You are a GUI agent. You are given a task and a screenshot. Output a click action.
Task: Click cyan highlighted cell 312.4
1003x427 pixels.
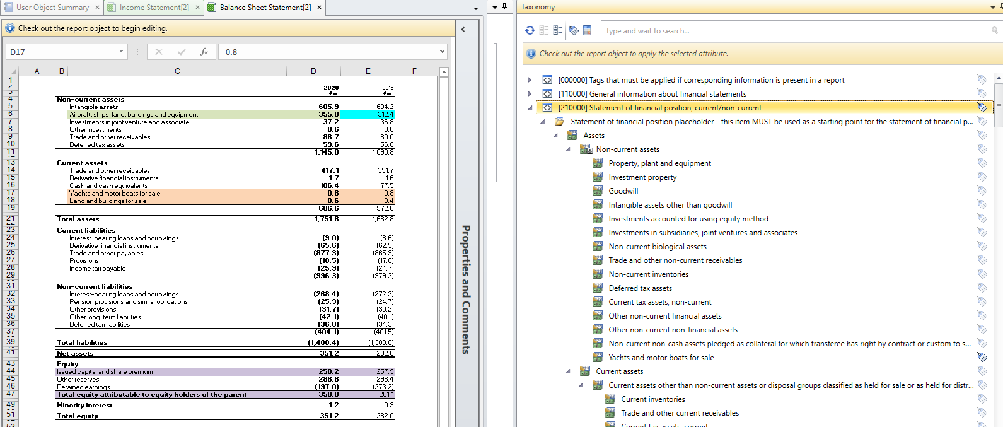click(x=368, y=114)
